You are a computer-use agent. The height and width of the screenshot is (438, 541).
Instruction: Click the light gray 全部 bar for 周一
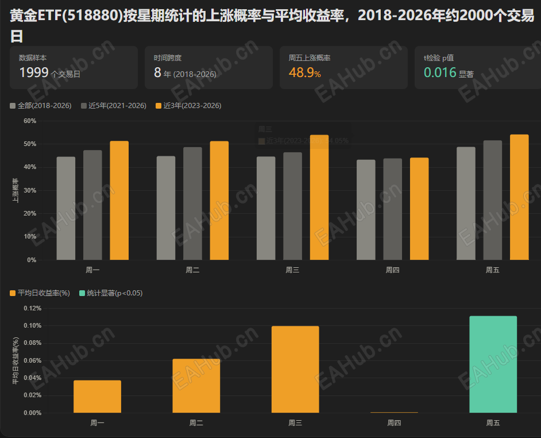(x=66, y=208)
